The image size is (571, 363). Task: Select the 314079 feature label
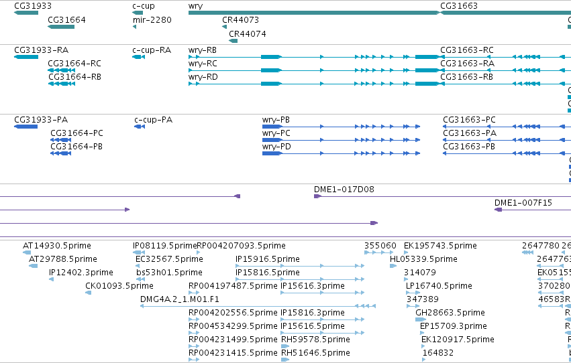420,273
